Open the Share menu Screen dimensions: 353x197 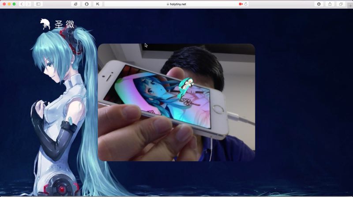(330, 4)
